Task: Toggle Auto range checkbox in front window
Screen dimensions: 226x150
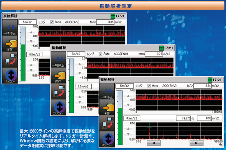Action: [149, 86]
